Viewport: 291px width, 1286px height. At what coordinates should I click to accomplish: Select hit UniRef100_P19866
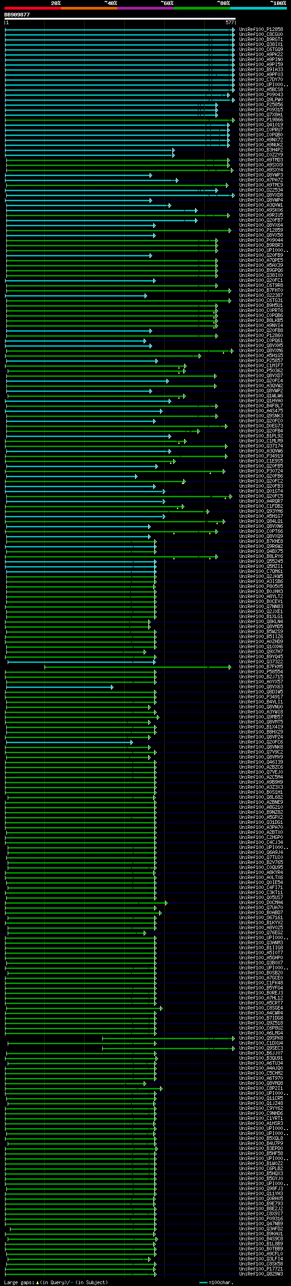[261, 120]
